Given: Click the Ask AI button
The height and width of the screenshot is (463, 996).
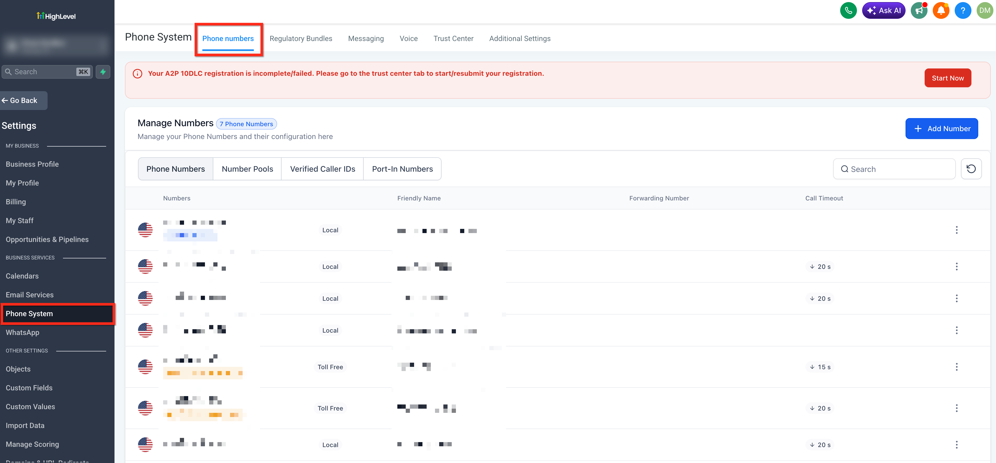Looking at the screenshot, I should (x=884, y=10).
